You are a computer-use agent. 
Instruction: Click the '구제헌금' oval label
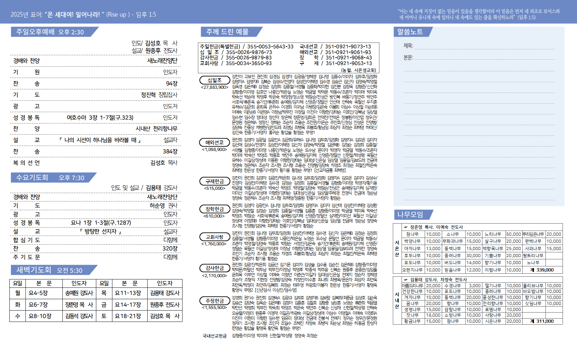pyautogui.click(x=215, y=181)
